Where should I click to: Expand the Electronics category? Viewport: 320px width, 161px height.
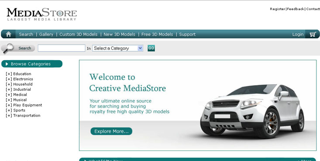point(9,79)
